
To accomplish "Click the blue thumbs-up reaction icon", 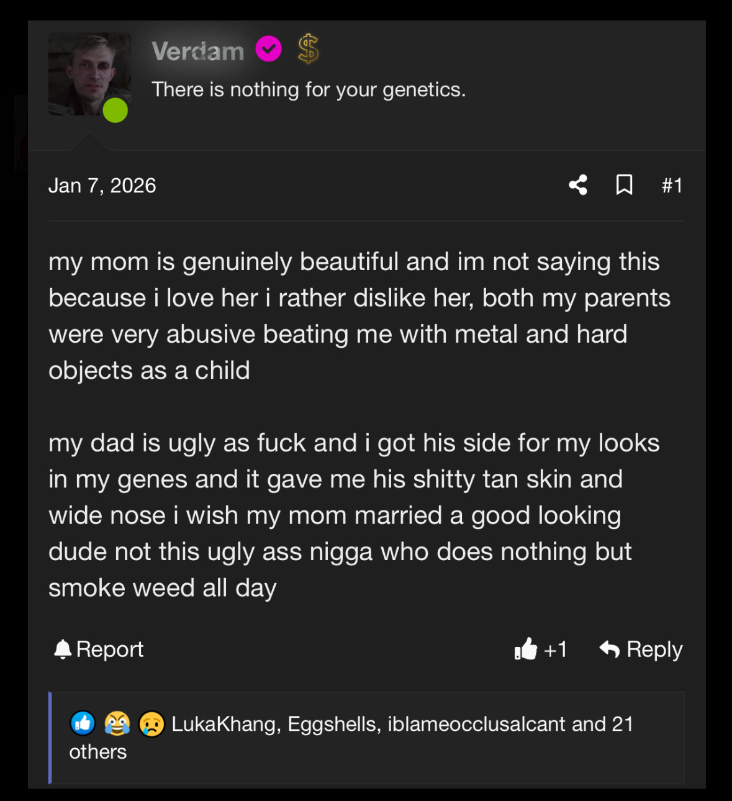I will [x=83, y=723].
